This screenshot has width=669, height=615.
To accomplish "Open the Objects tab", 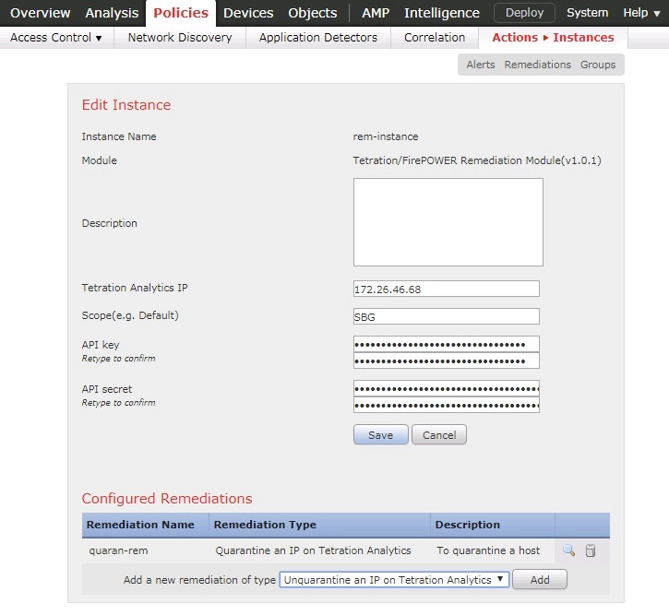I will (x=312, y=13).
